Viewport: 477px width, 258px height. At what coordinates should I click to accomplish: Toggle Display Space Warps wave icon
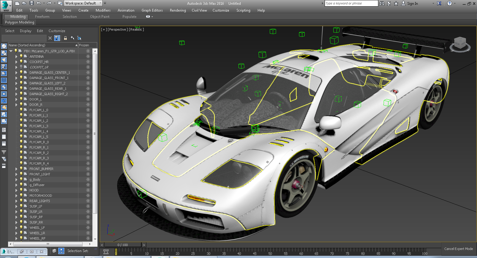click(4, 80)
